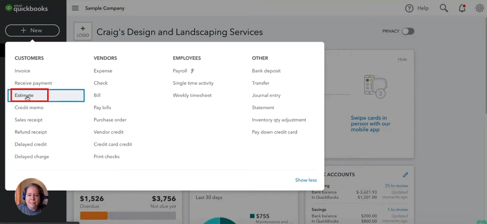Screen dimensions: 487x224
Task: Click the Sample Company name
Action: (105, 8)
